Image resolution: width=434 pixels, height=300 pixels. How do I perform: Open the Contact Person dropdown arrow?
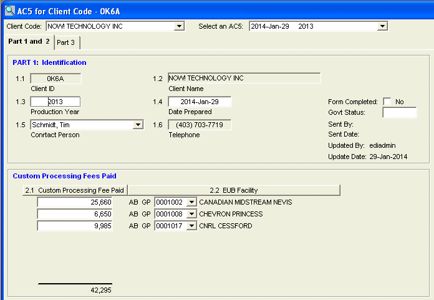138,125
